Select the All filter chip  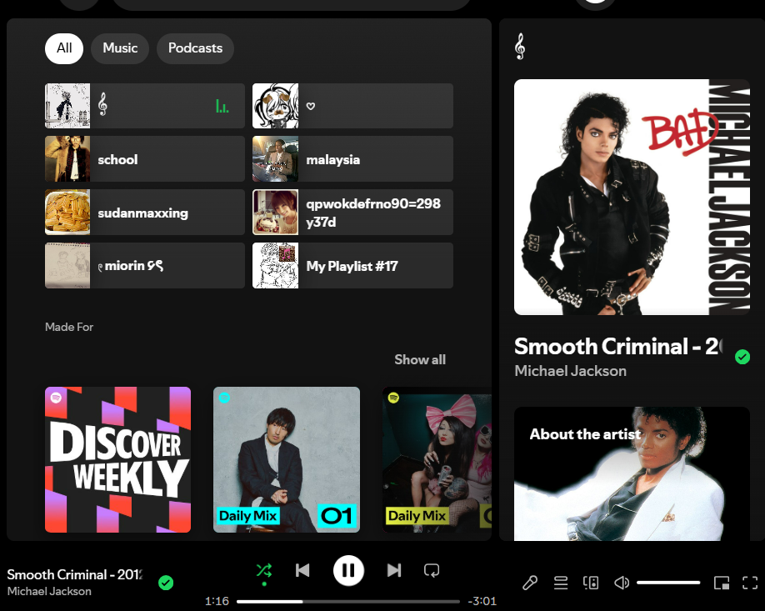pos(64,48)
